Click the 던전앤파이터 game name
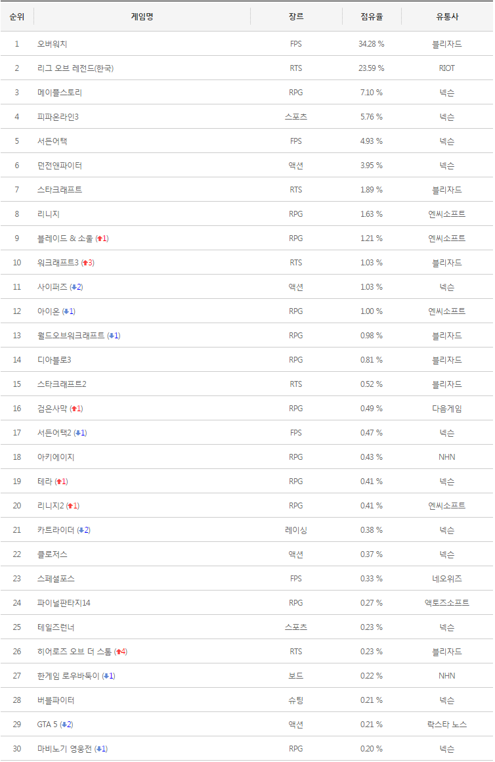495x762 pixels. tap(60, 166)
